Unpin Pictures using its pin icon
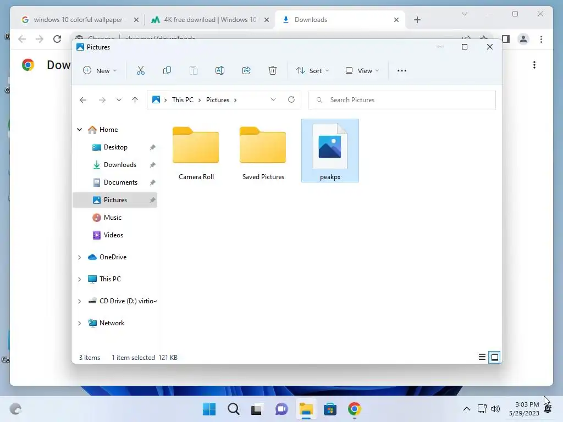Image resolution: width=563 pixels, height=422 pixels. pos(153,200)
